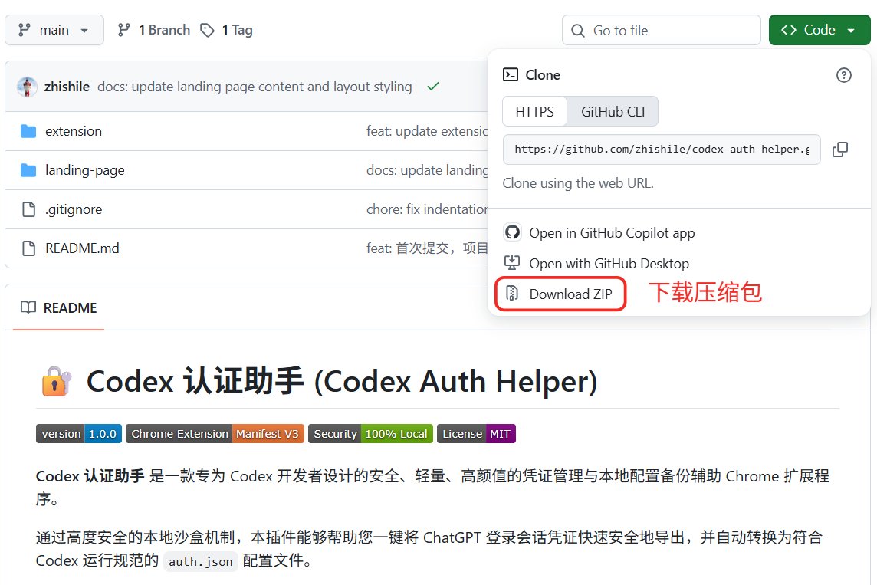Open zhishile user avatar
The height and width of the screenshot is (585, 877).
click(x=27, y=87)
